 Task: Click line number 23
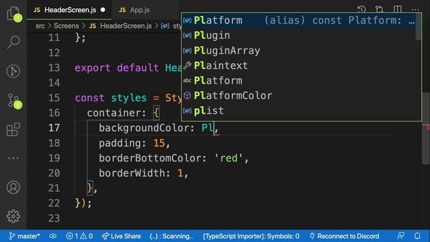[x=54, y=218]
